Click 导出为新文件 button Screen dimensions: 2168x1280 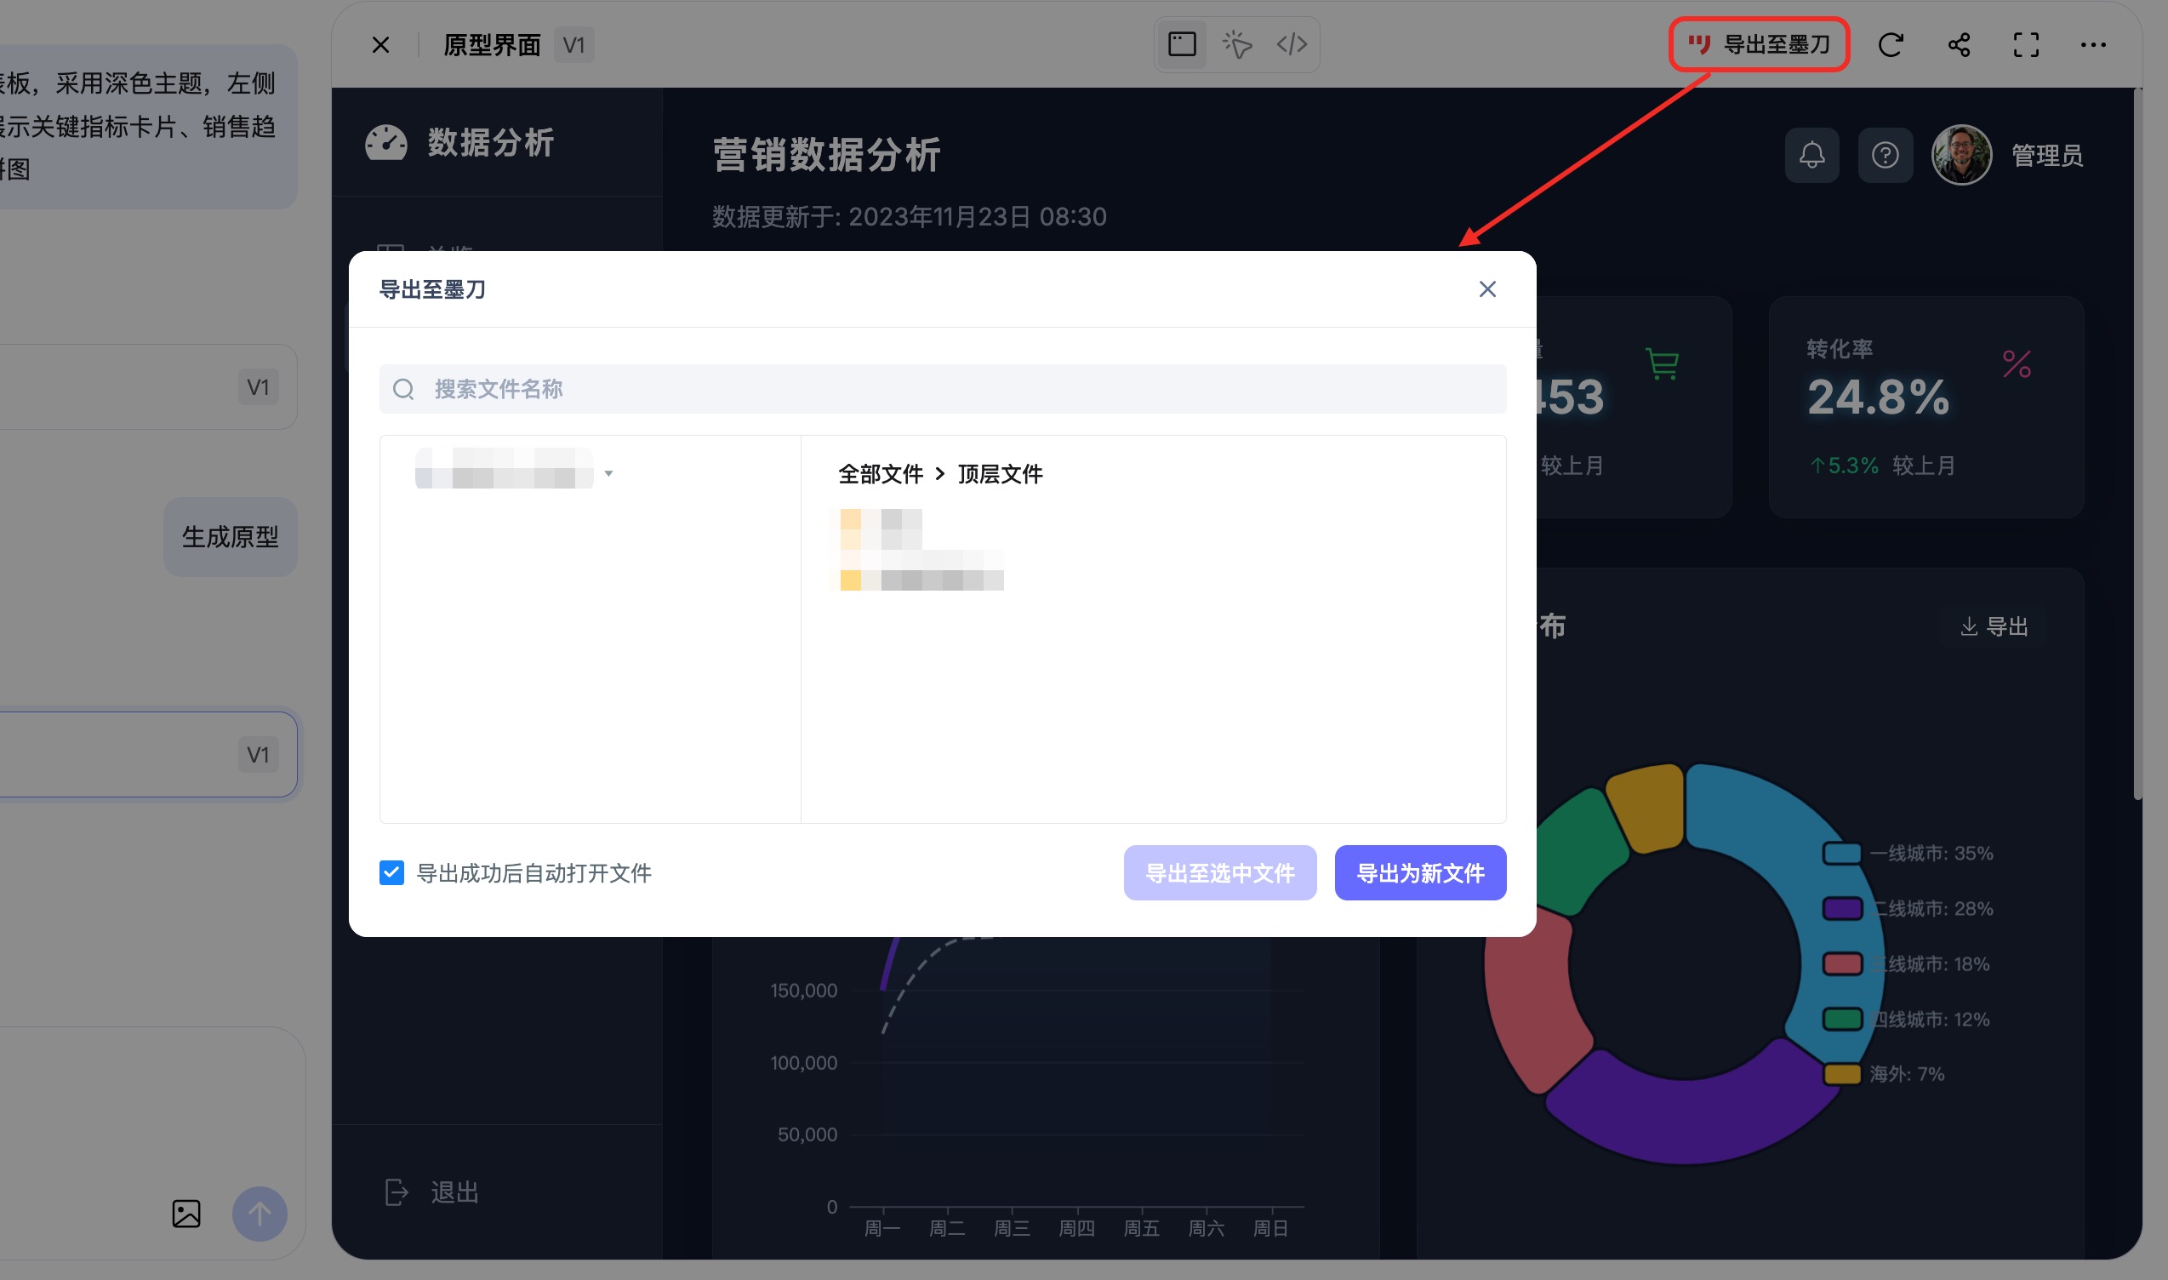pos(1419,873)
